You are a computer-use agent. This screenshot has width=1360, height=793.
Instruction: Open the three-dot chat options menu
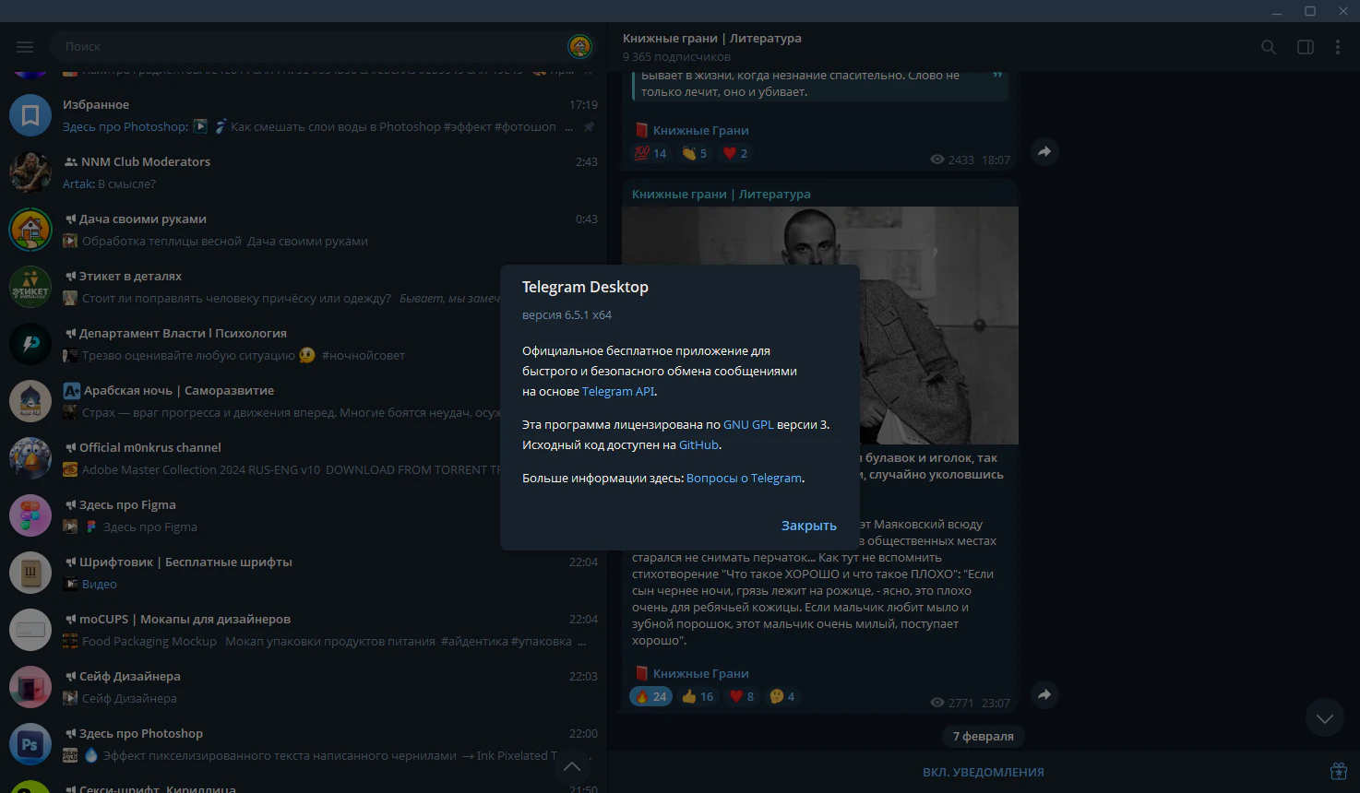[x=1338, y=47]
